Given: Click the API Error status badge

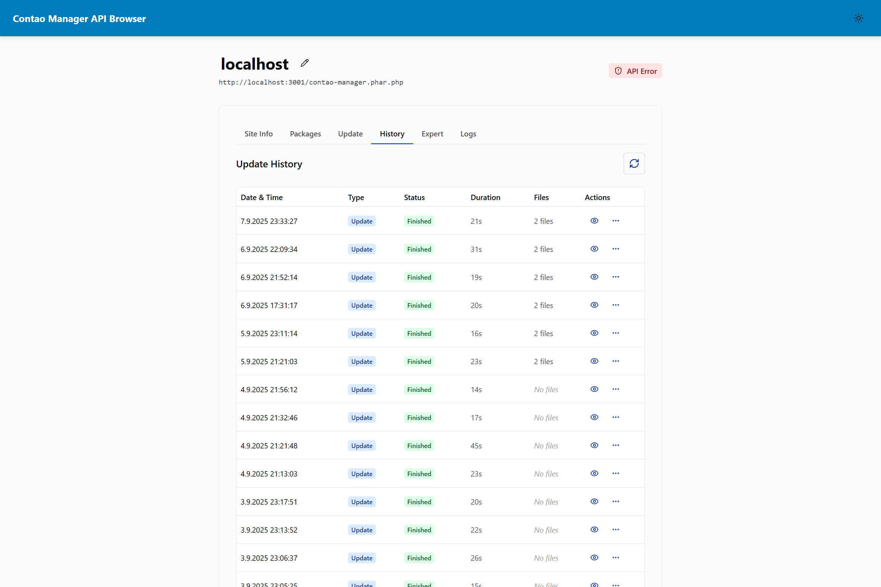Looking at the screenshot, I should point(635,71).
